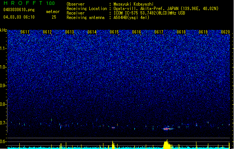The height and width of the screenshot is (149, 234).
Task: Click the 1.0 frequency axis label
Action: coord(3,67)
